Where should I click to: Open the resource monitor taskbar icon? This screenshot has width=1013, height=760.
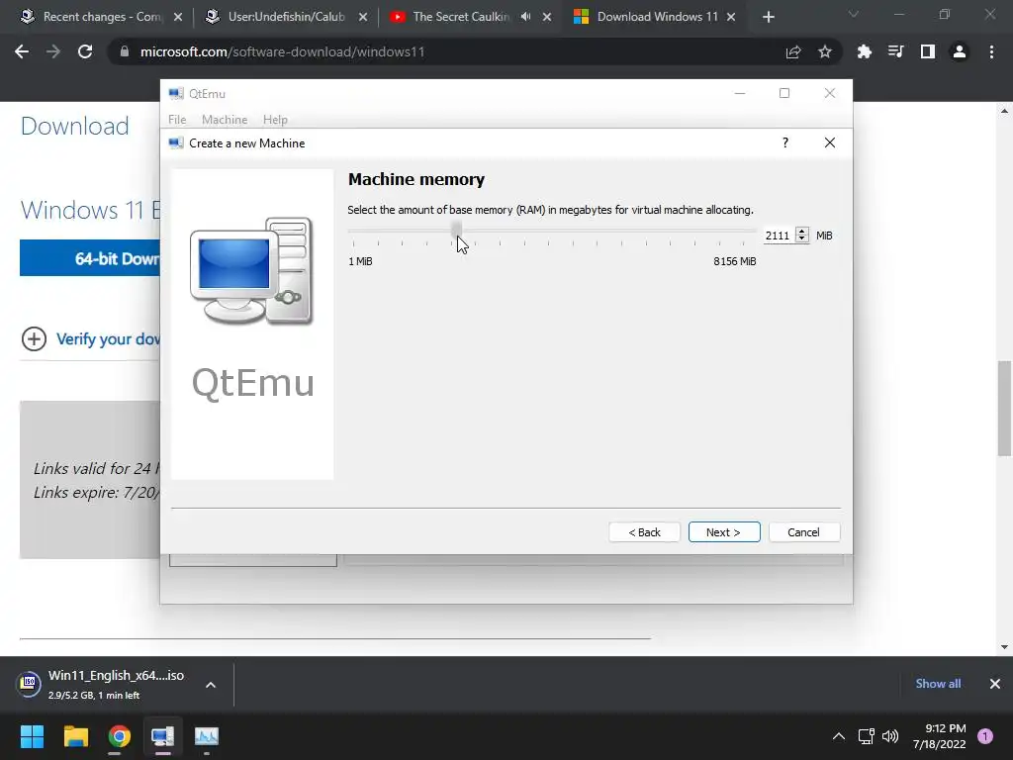point(207,736)
